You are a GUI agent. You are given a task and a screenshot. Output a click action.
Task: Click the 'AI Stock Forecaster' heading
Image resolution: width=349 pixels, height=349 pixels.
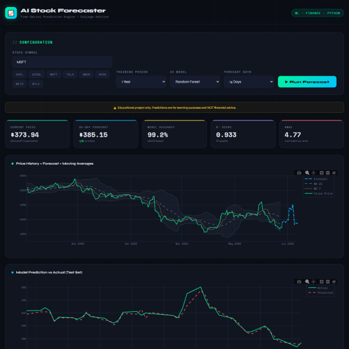coord(63,10)
